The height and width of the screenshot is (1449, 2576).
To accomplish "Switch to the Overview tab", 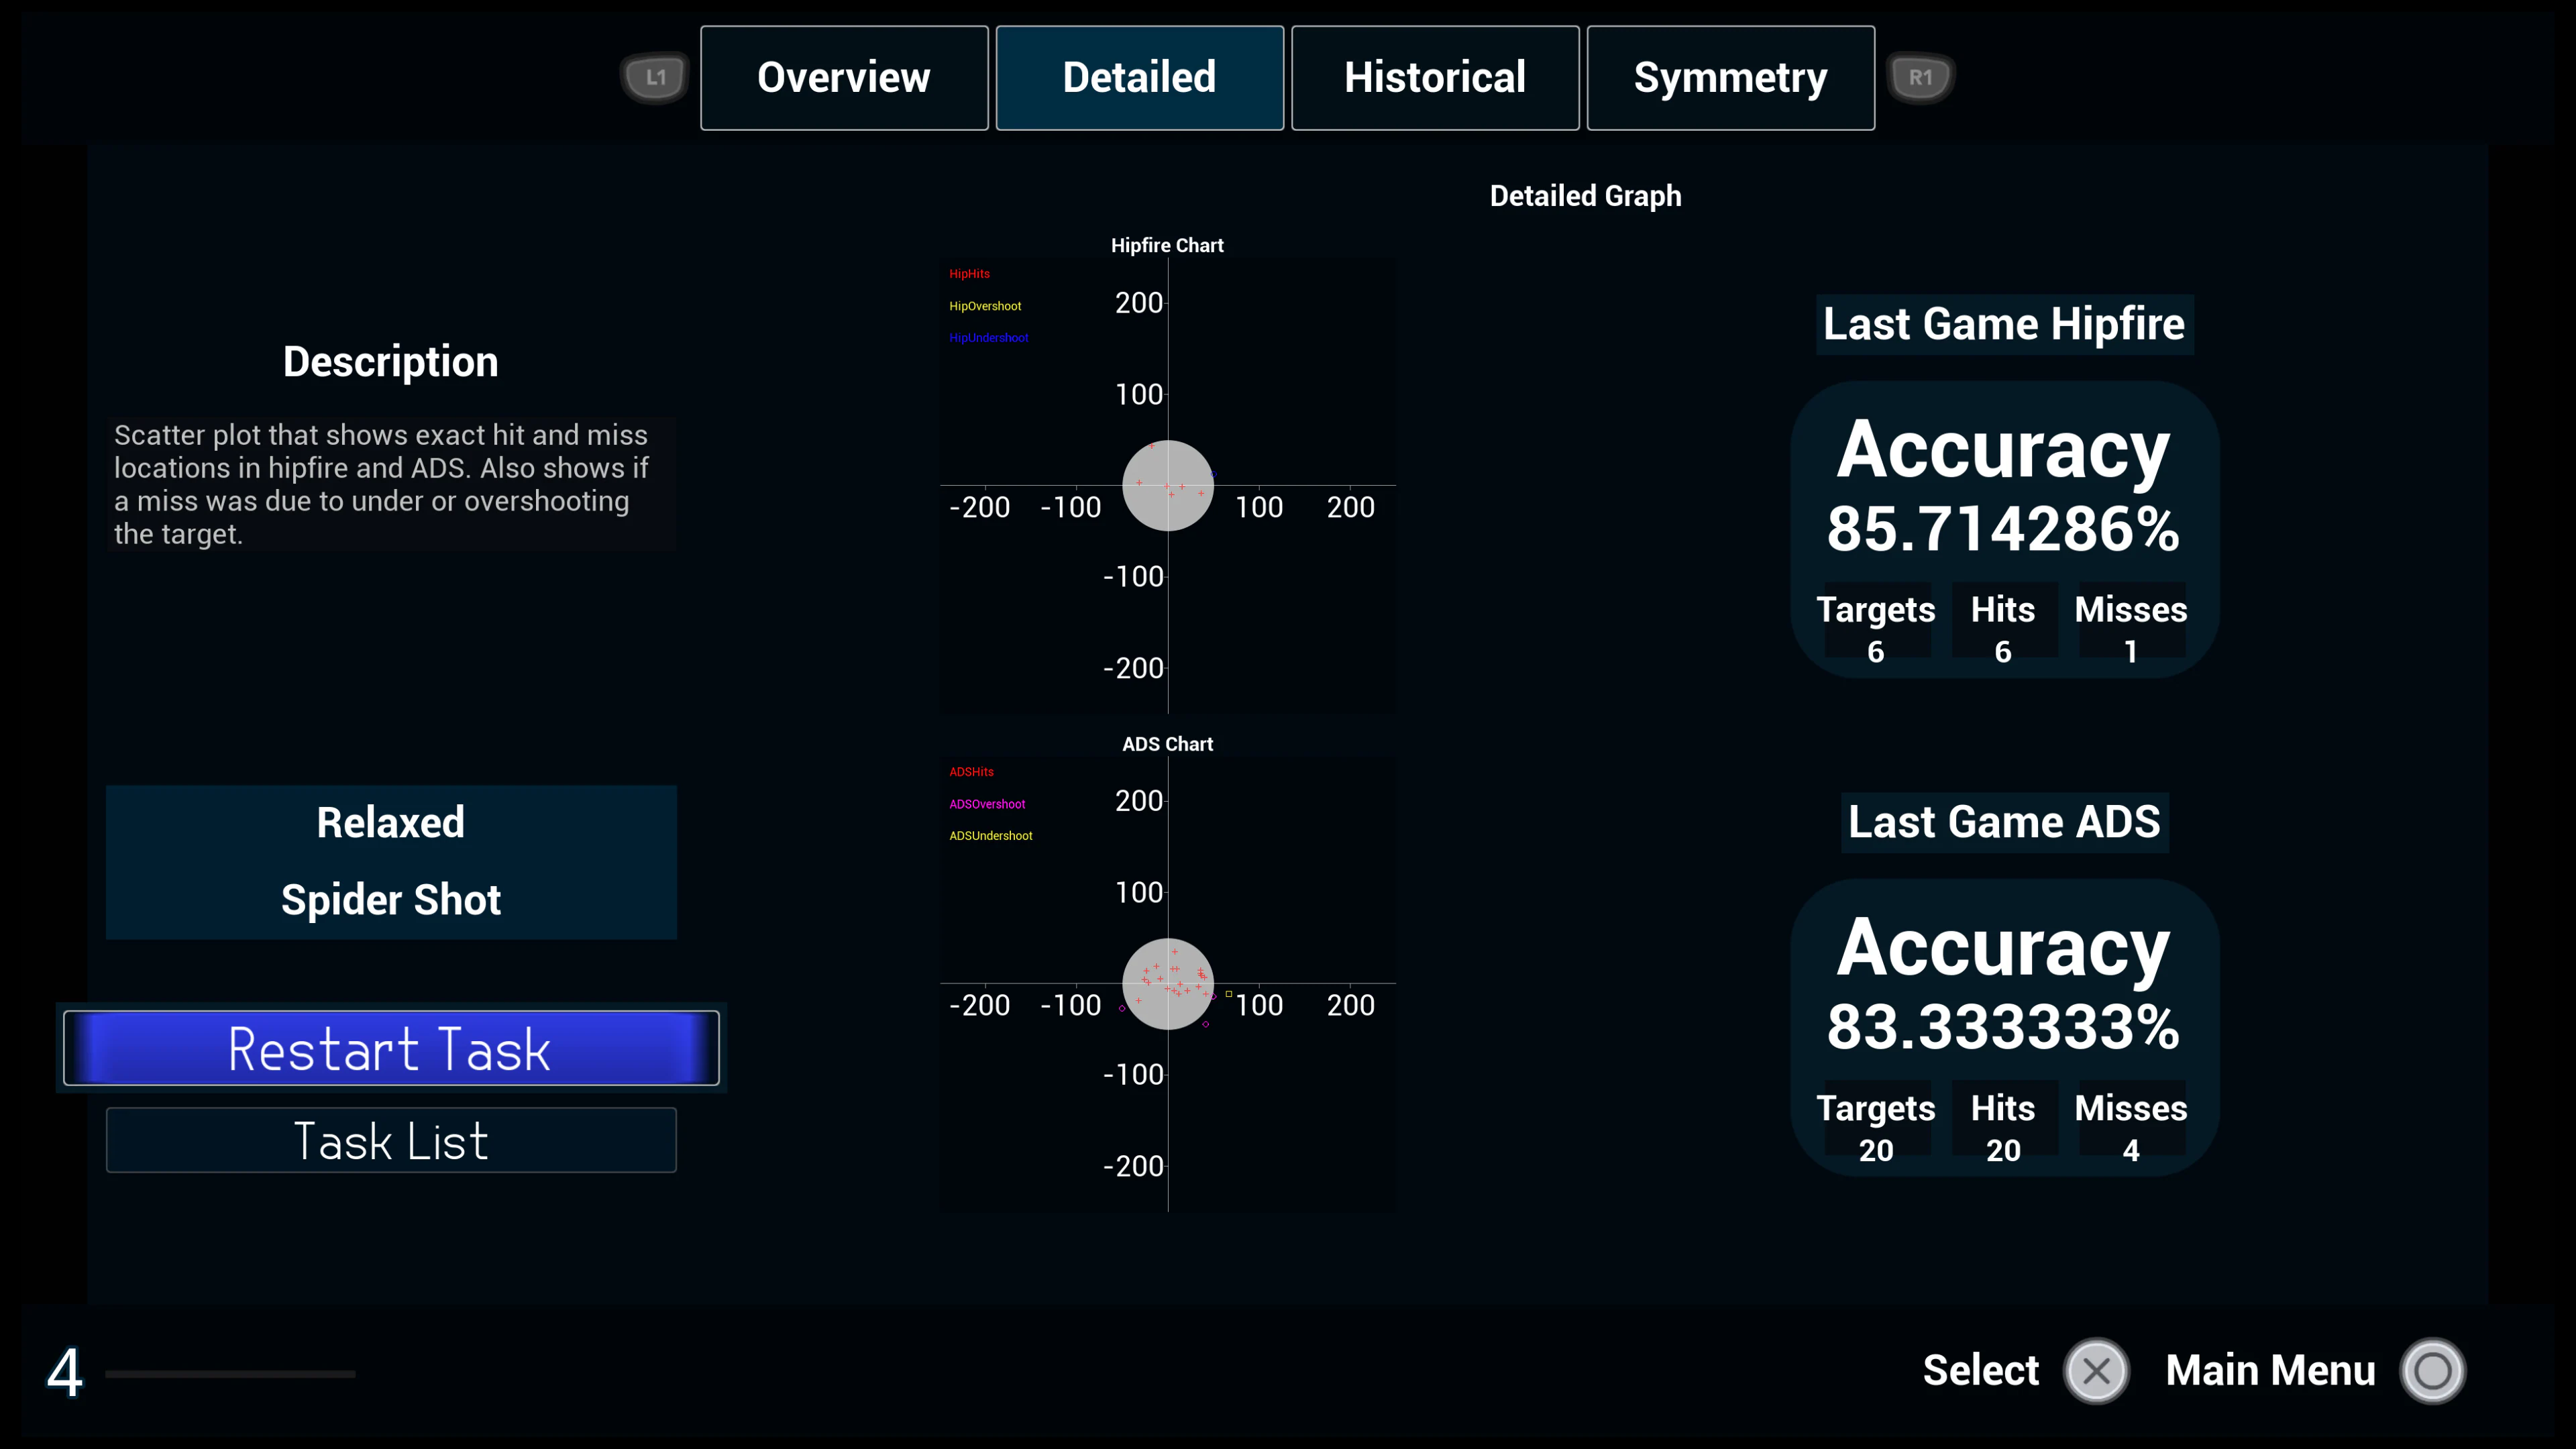I will point(843,77).
